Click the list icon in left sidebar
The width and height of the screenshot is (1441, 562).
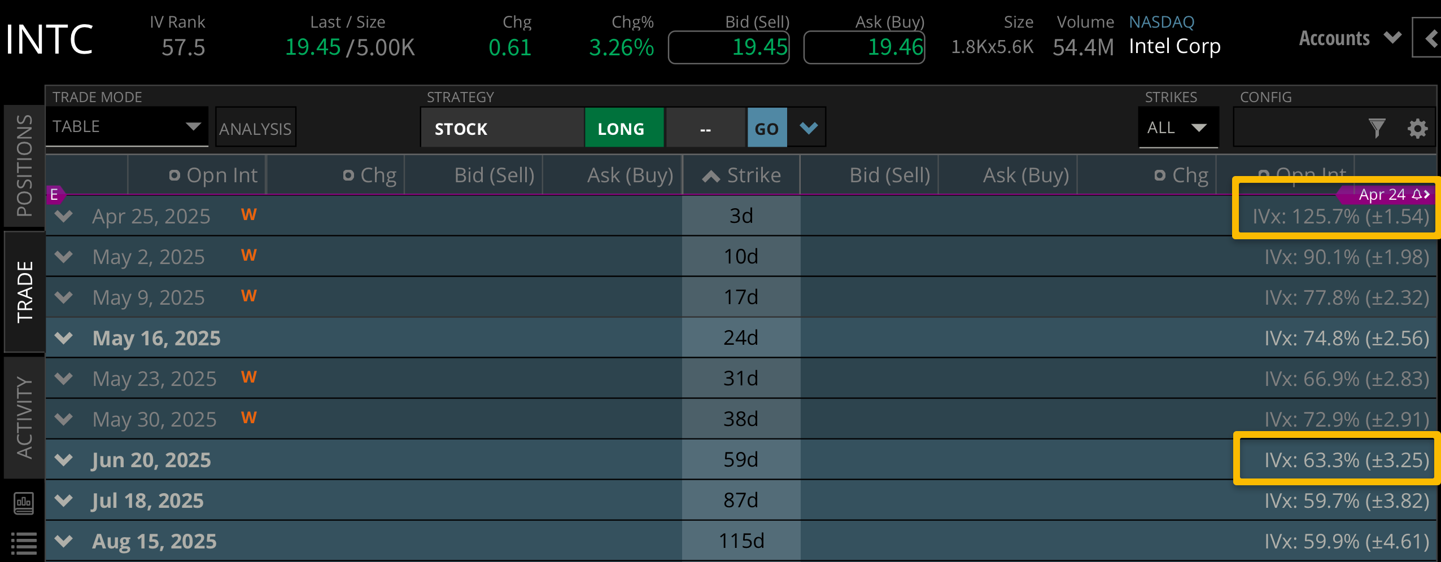[24, 543]
